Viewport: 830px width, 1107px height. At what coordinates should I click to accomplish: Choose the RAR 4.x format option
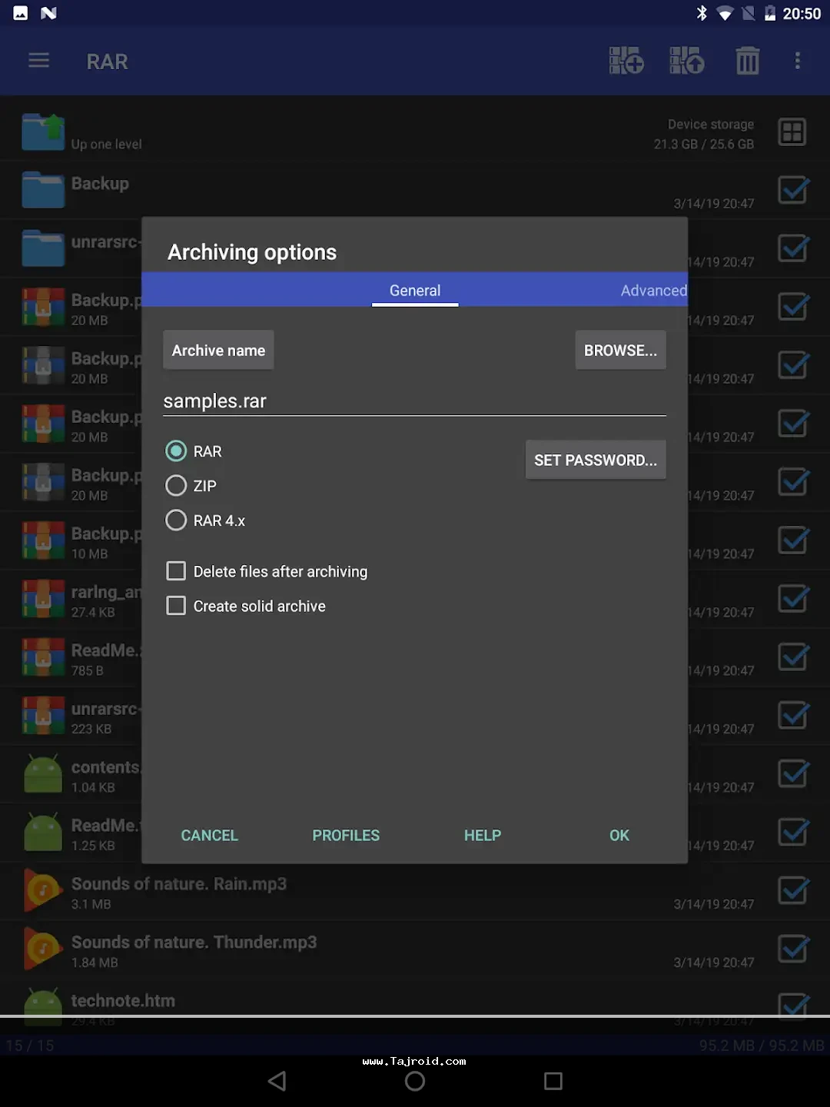(177, 520)
